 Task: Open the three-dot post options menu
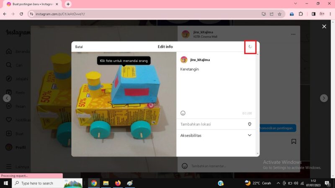293,34
